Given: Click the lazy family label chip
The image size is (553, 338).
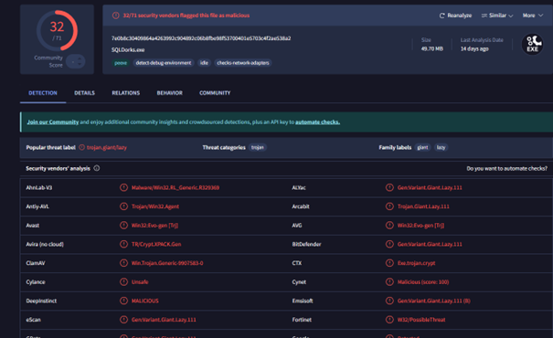Looking at the screenshot, I should coord(441,147).
